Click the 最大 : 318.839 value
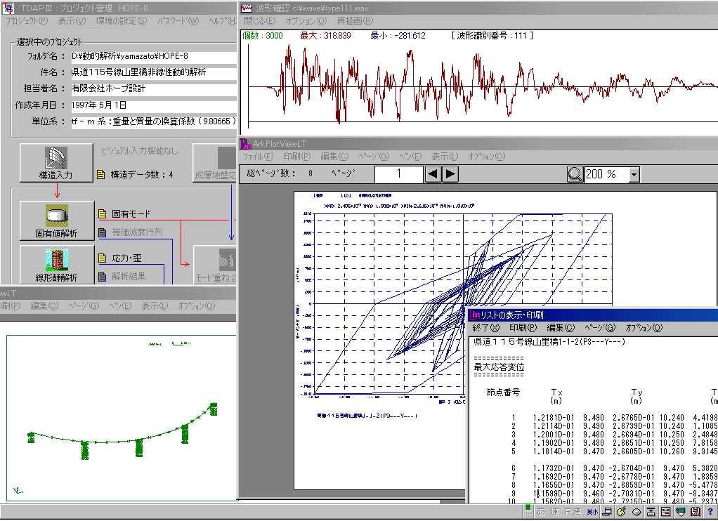The width and height of the screenshot is (718, 521). pyautogui.click(x=325, y=36)
